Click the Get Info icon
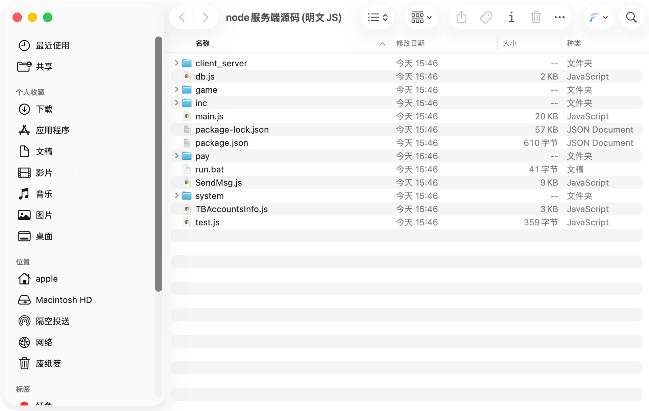Image resolution: width=649 pixels, height=411 pixels. click(x=511, y=17)
